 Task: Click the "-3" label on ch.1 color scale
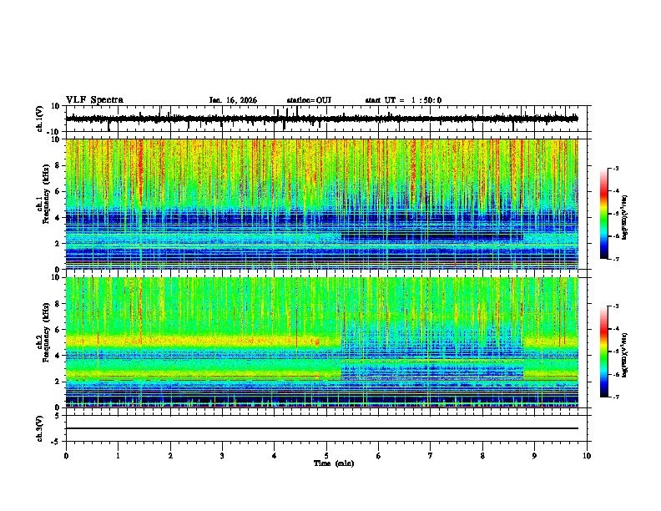point(615,169)
